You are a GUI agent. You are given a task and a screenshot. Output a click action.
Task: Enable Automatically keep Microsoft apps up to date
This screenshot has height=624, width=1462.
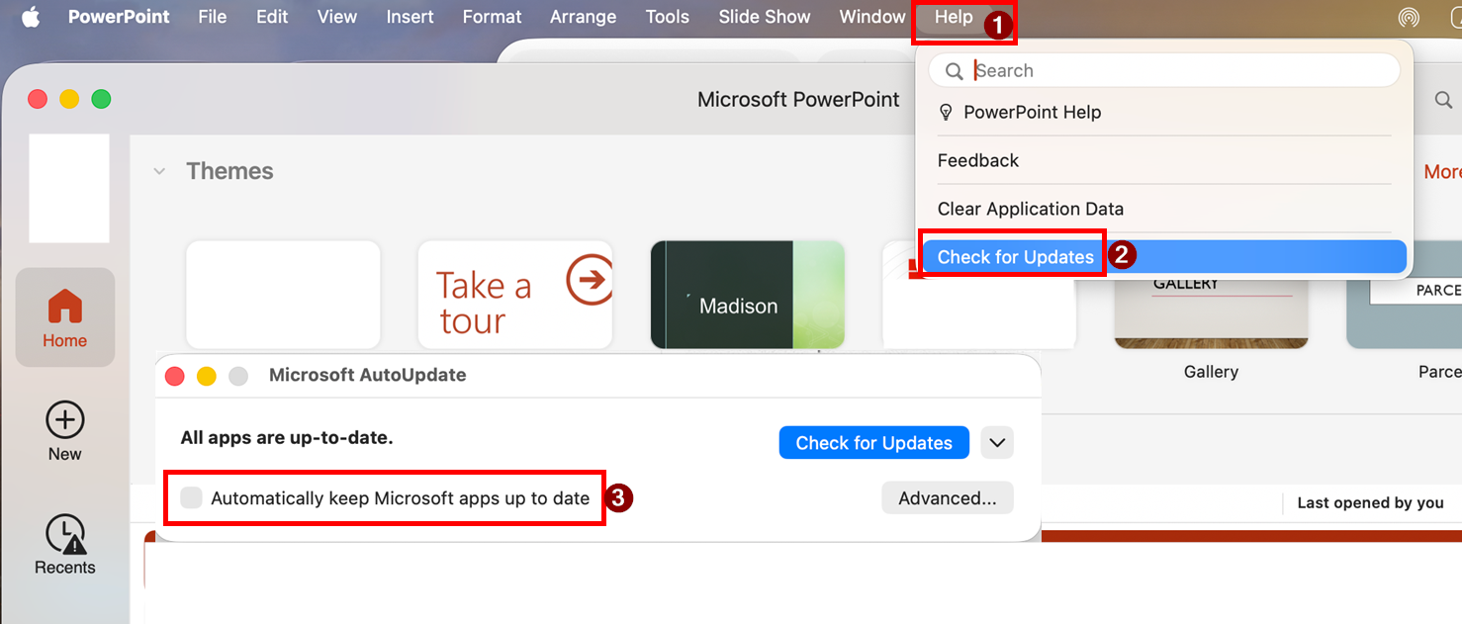[191, 497]
